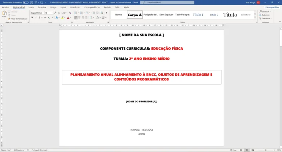Open Parágrafo dialog launcher
The image size is (282, 152).
[x=108, y=22]
